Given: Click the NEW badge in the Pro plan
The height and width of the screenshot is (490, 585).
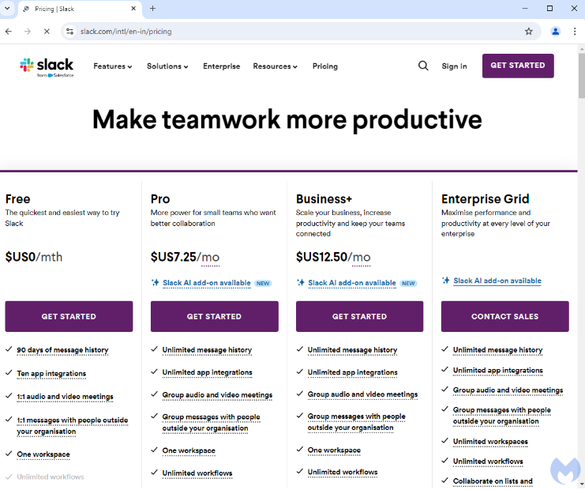Looking at the screenshot, I should pyautogui.click(x=263, y=284).
